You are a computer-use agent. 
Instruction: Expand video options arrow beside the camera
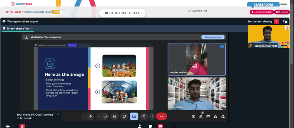(x=99, y=116)
